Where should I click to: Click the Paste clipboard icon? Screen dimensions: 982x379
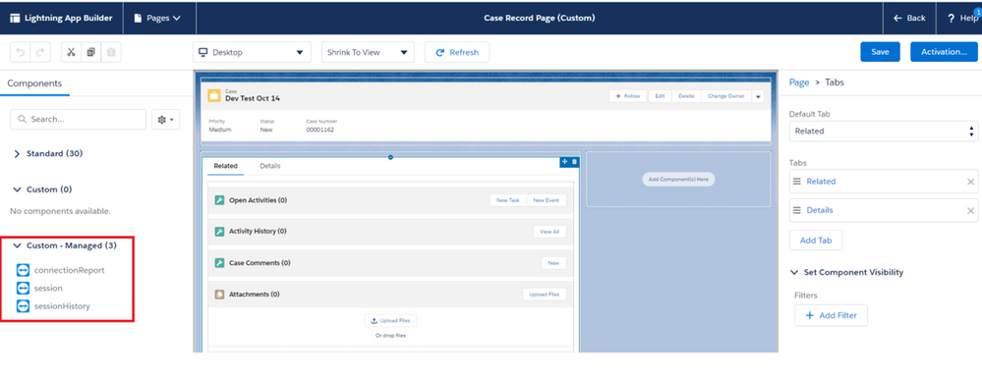click(111, 53)
